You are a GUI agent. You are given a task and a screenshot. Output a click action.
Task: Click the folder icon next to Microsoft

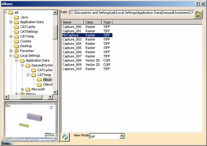pyautogui.click(x=28, y=89)
